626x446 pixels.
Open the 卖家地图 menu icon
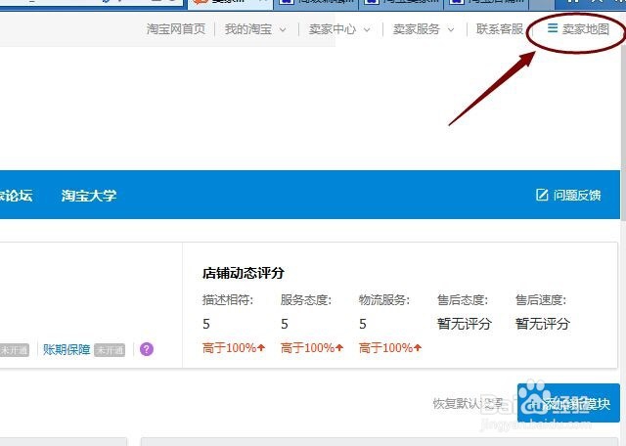point(552,28)
